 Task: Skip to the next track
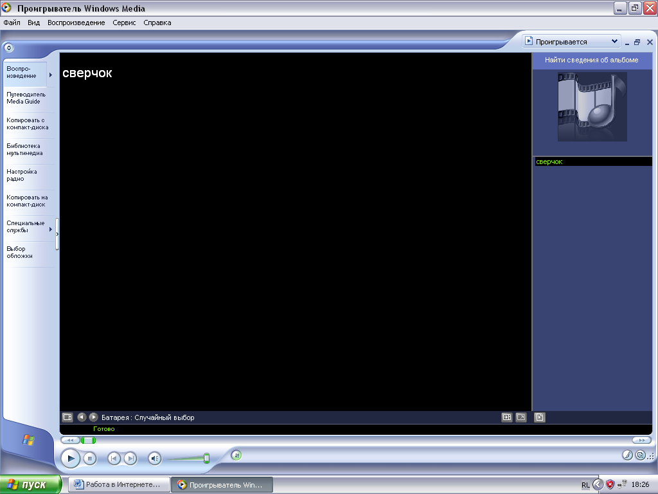point(130,458)
